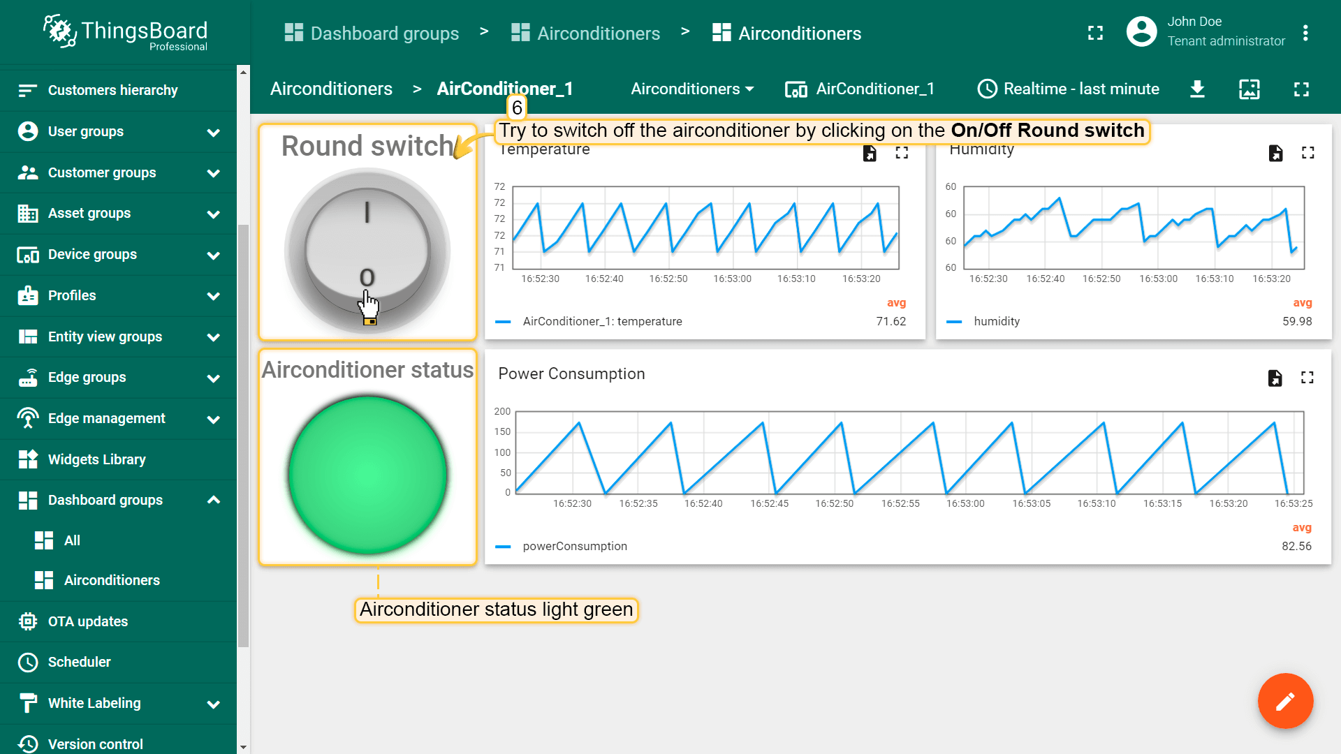Export Temperature widget data icon
The image size is (1341, 754).
[870, 153]
